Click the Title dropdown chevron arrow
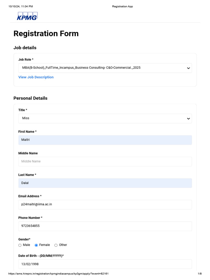The image size is (210, 280). click(x=188, y=119)
